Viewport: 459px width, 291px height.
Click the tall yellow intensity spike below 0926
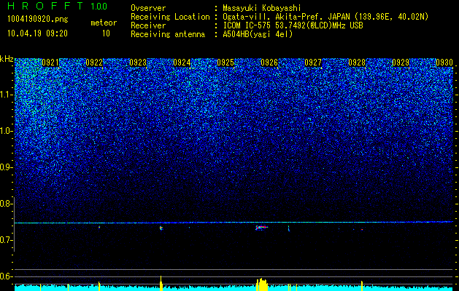(x=262, y=284)
